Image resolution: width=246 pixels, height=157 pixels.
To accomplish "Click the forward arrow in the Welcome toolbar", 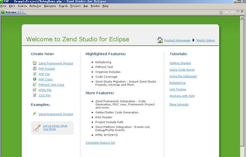I will click(x=233, y=12).
